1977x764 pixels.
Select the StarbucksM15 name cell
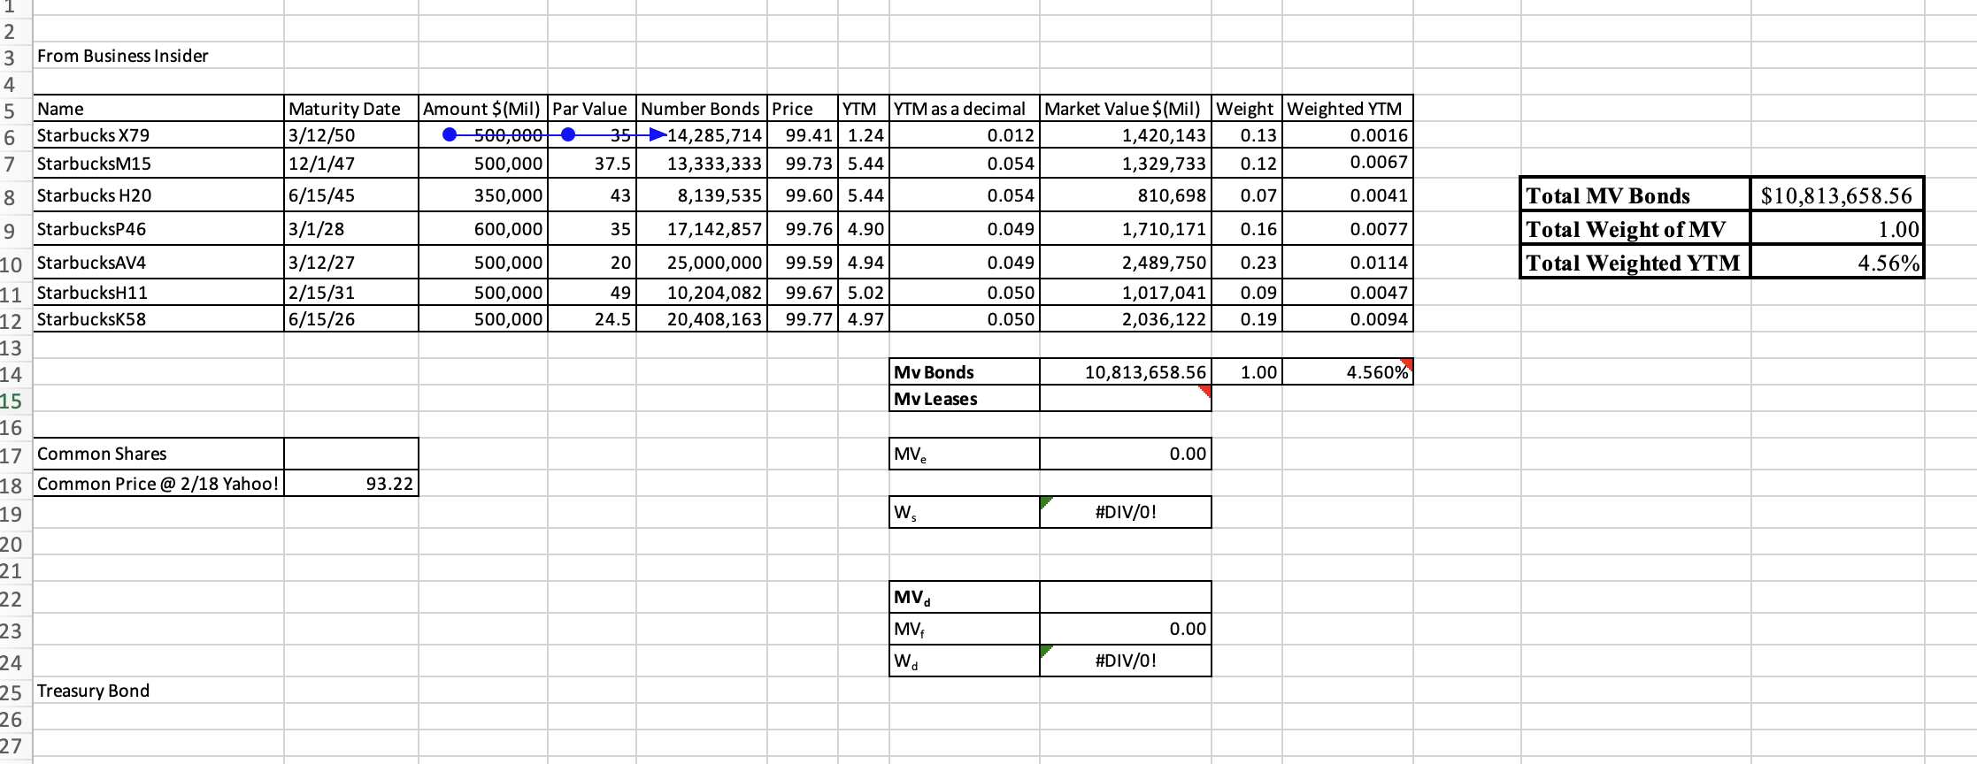tap(158, 164)
